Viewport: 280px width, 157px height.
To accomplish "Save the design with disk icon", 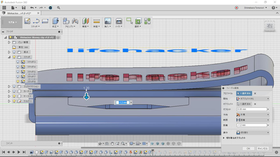I will click(x=24, y=8).
